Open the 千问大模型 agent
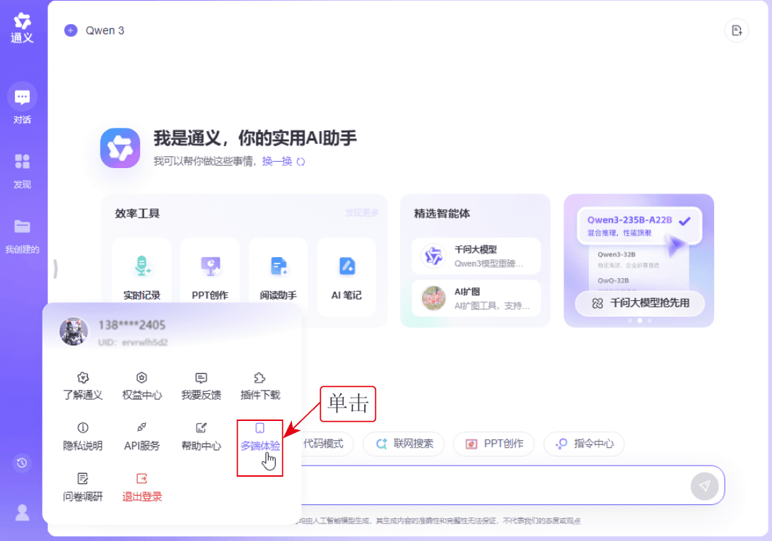This screenshot has height=541, width=772. pyautogui.click(x=476, y=256)
